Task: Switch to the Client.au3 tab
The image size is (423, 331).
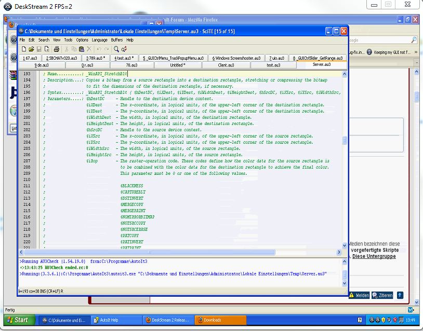Action: [226, 65]
